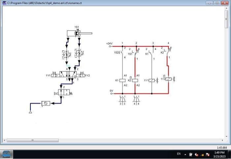231x159 pixels.
Task: Select the compressed air supply triangle
Action: (30, 112)
